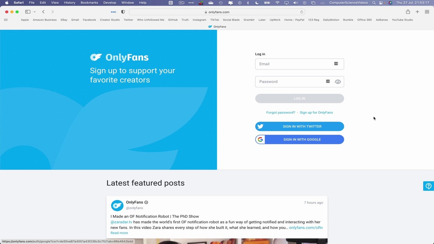
Task: Show the tab overview grid icon
Action: click(x=427, y=12)
